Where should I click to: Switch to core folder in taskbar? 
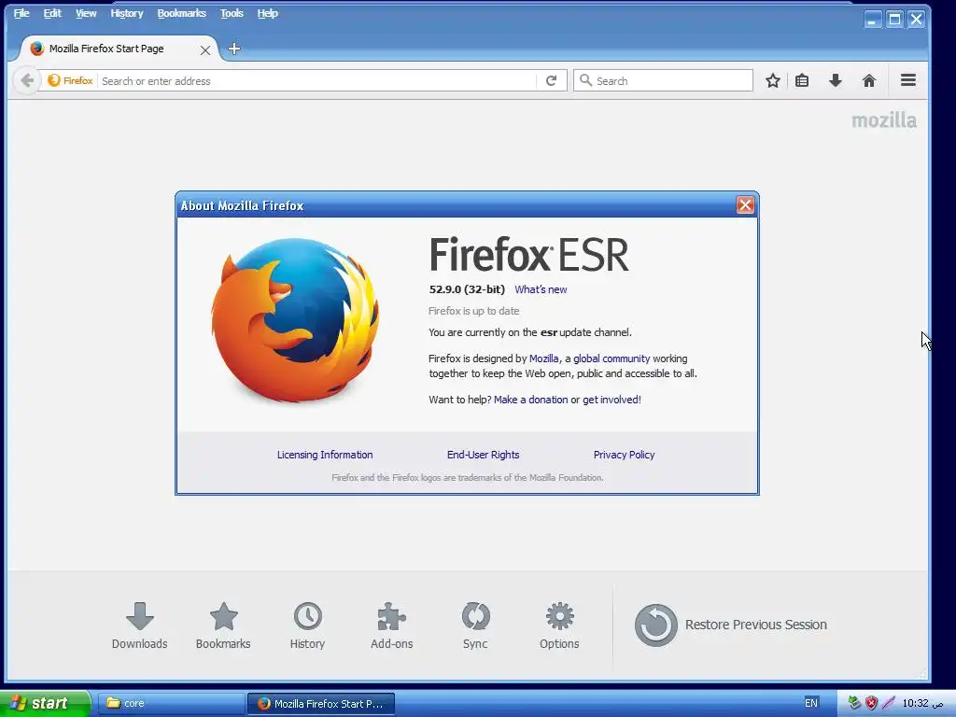tap(171, 704)
